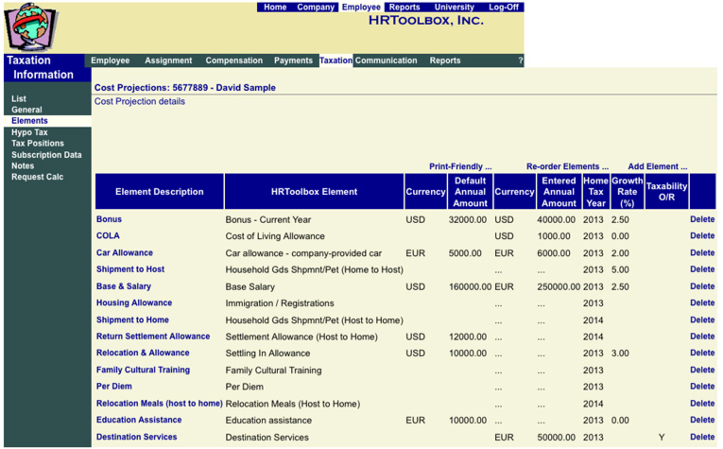723x449 pixels.
Task: Click the Print-Friendly link
Action: point(460,166)
